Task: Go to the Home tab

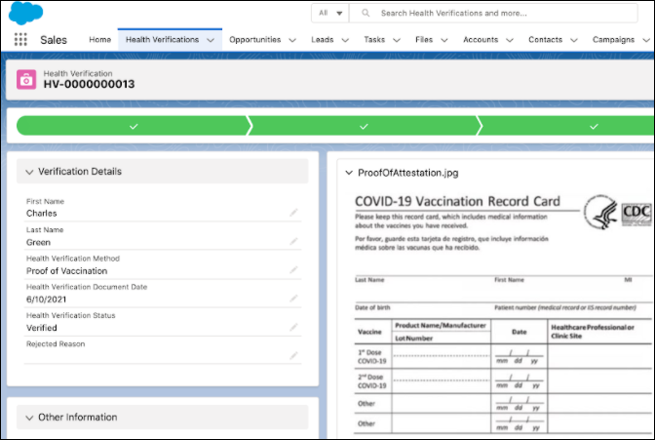Action: click(x=99, y=40)
